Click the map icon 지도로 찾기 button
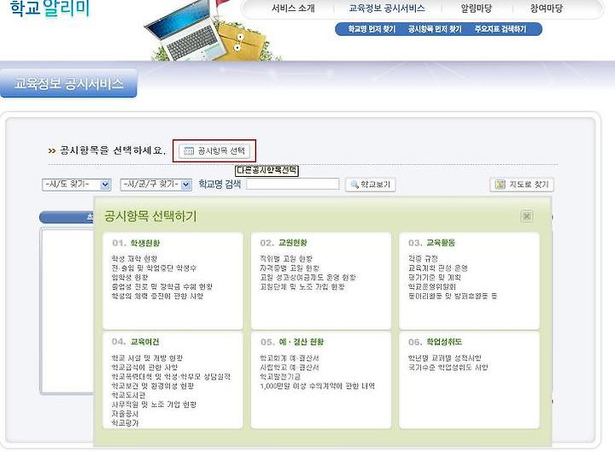Viewport: 615px width, 453px height. (x=522, y=185)
